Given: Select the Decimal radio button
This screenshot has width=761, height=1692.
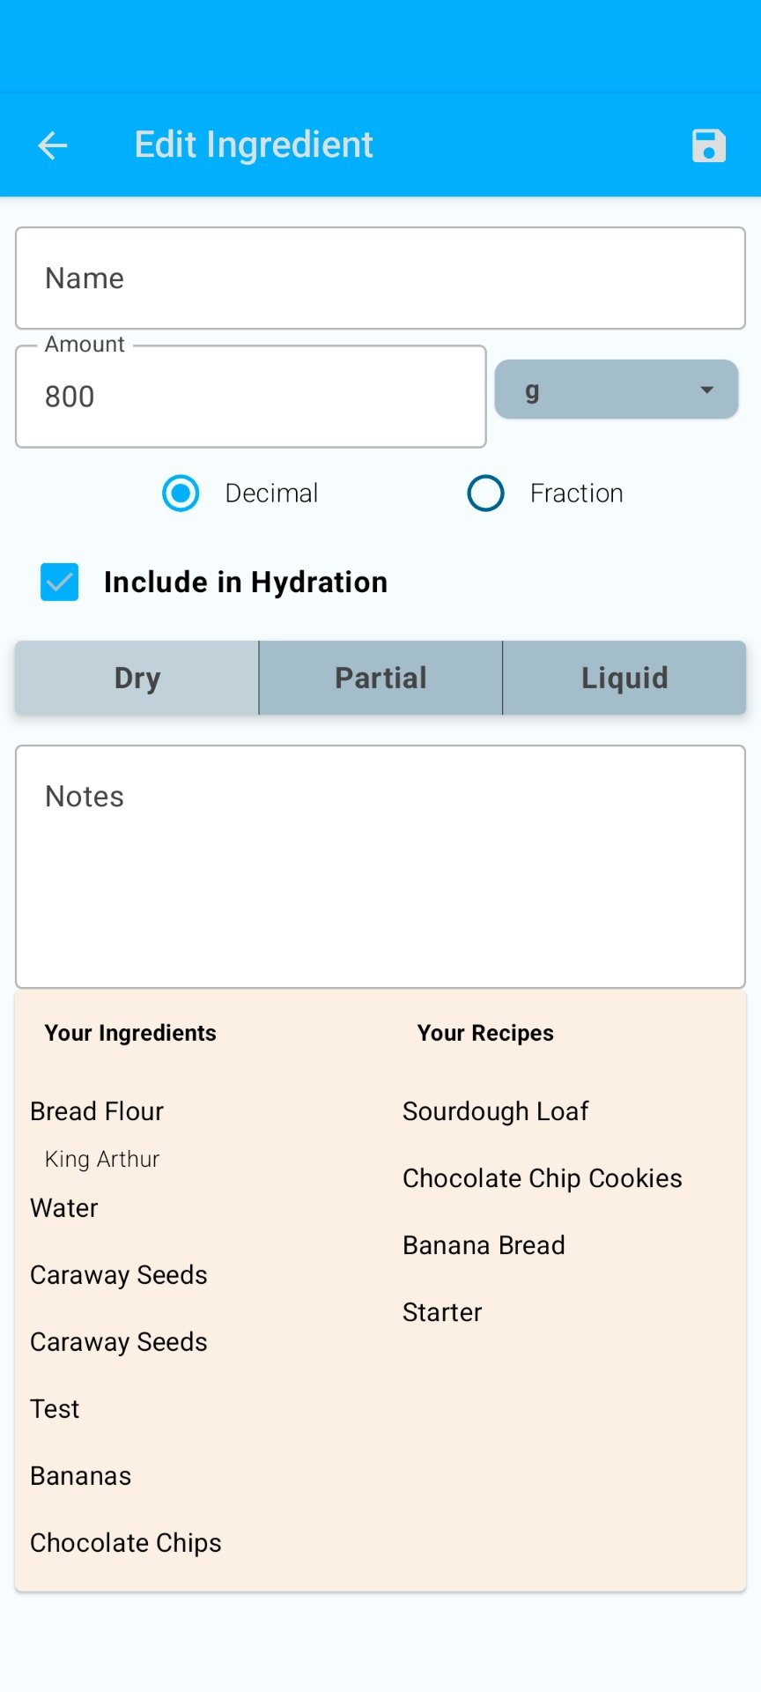Looking at the screenshot, I should [181, 493].
